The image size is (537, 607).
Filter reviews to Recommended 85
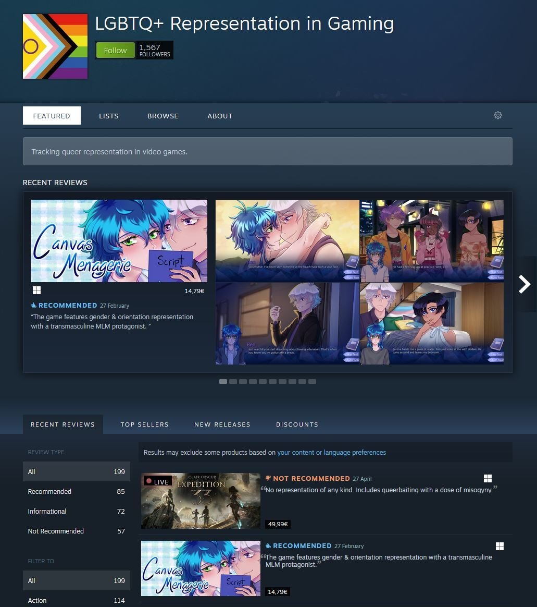[x=77, y=491]
